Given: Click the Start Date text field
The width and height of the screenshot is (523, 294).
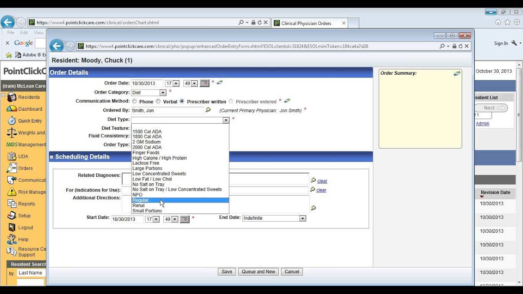Looking at the screenshot, I should point(127,219).
